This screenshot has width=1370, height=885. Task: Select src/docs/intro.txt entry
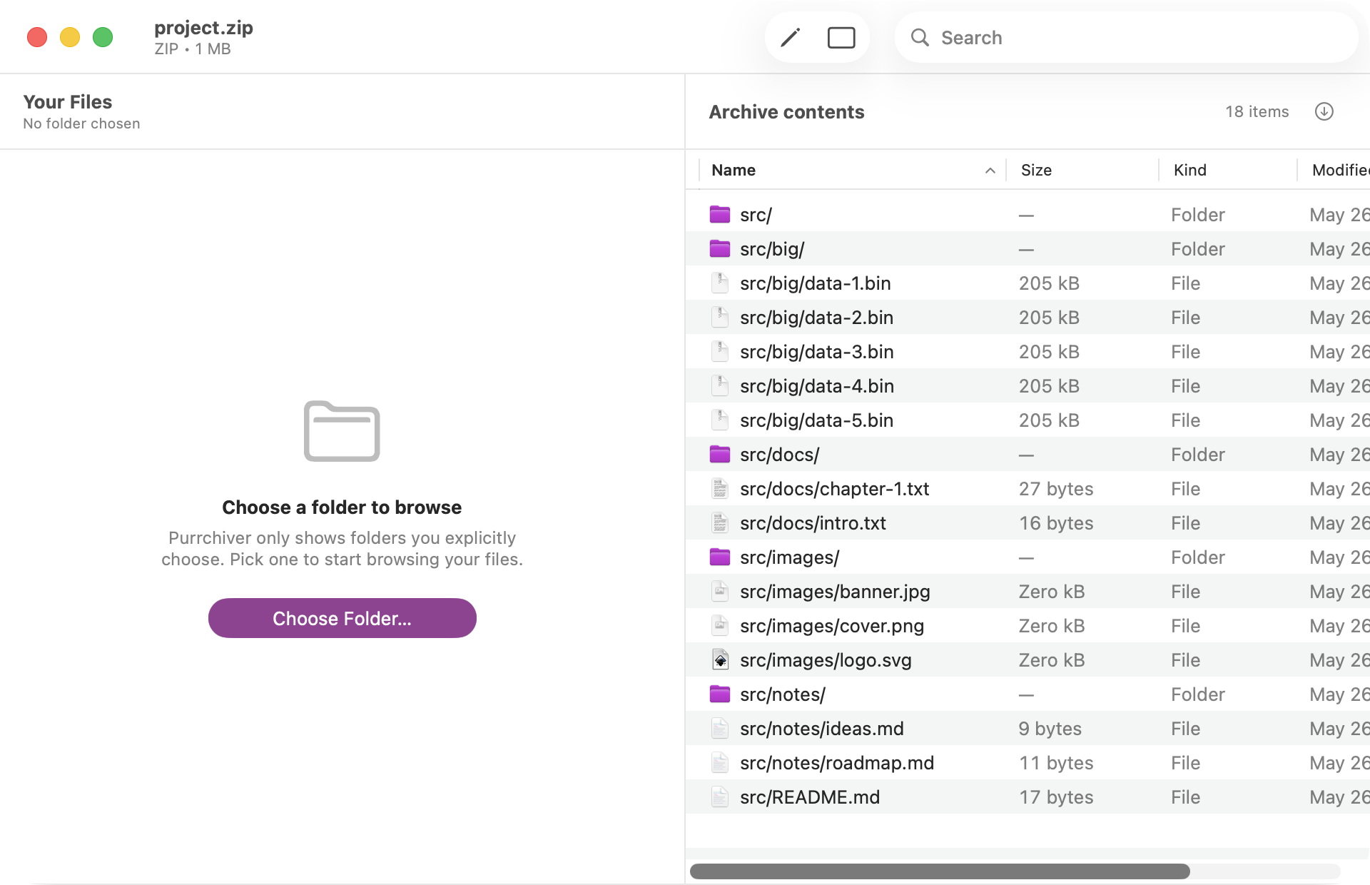click(x=813, y=523)
